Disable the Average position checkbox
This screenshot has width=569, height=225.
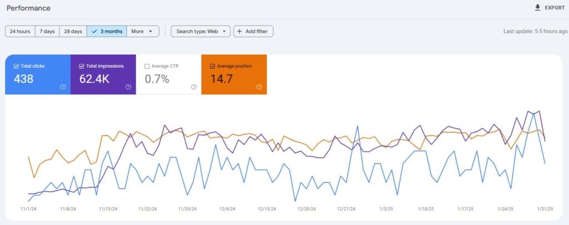(x=213, y=66)
